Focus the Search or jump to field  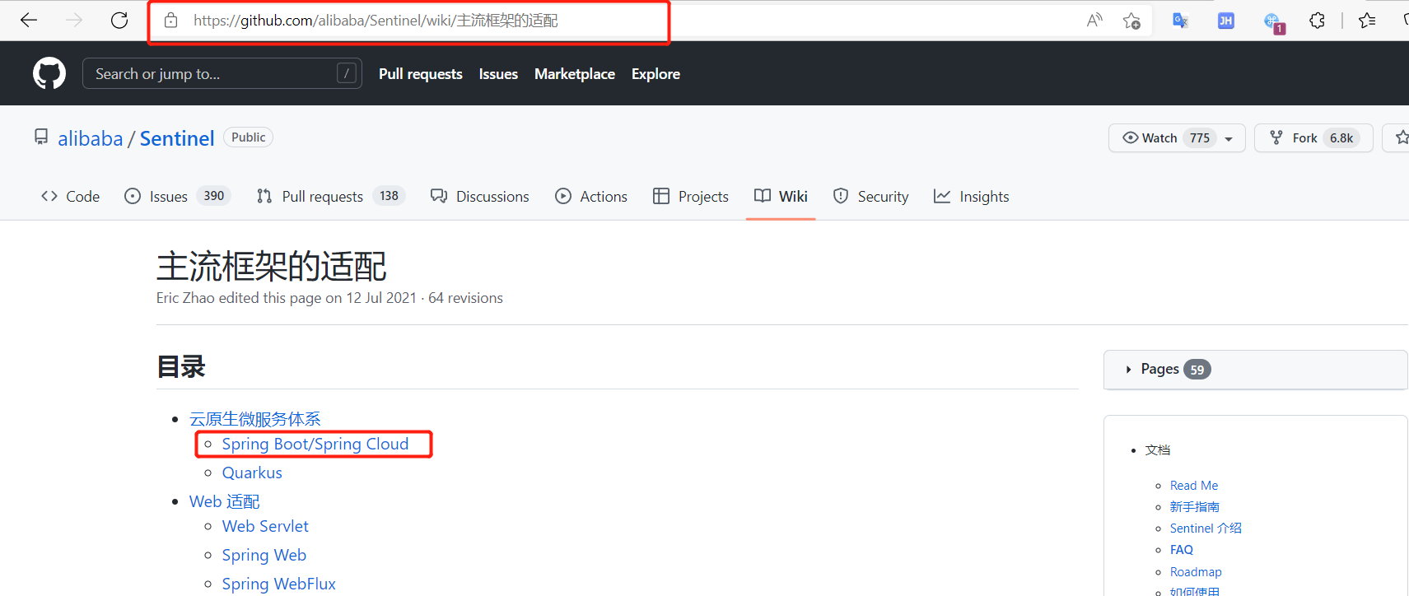coord(222,73)
